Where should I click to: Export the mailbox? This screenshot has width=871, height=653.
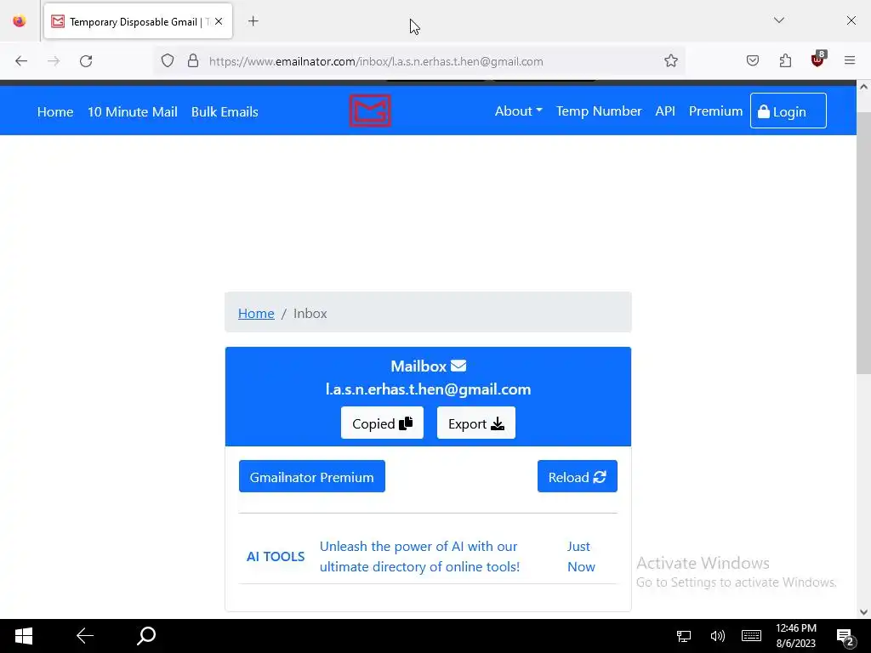476,423
